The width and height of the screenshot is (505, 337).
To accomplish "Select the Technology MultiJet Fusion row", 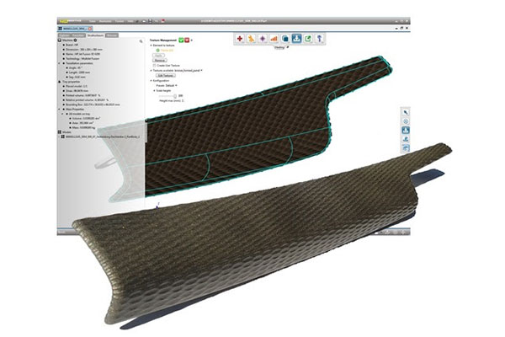I will 82,59.
